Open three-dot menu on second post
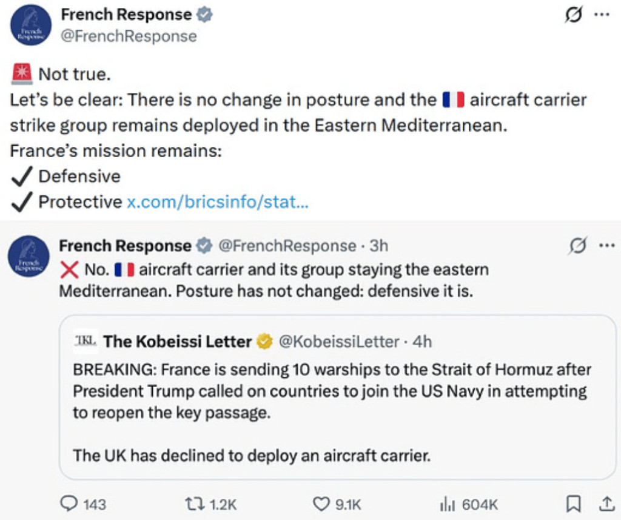This screenshot has width=621, height=520. (x=606, y=246)
